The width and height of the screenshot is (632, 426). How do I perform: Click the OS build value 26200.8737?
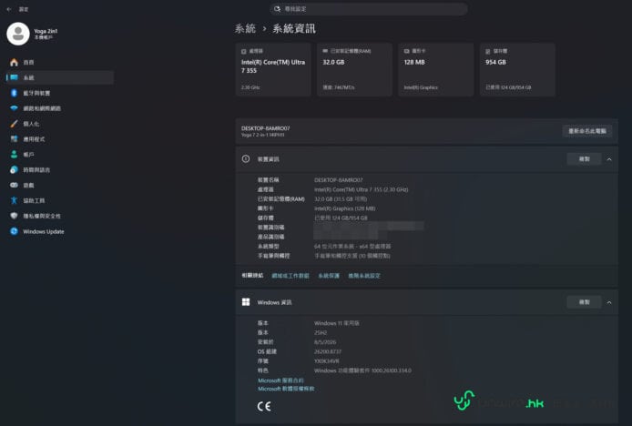[327, 352]
